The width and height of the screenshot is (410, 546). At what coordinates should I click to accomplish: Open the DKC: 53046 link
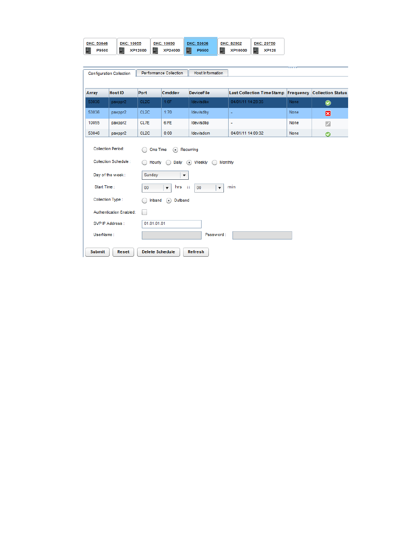pyautogui.click(x=97, y=43)
